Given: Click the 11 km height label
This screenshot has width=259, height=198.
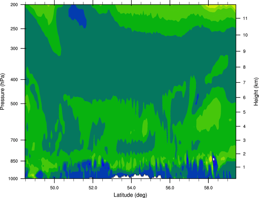Looking at the screenshot, I should tap(245, 18).
